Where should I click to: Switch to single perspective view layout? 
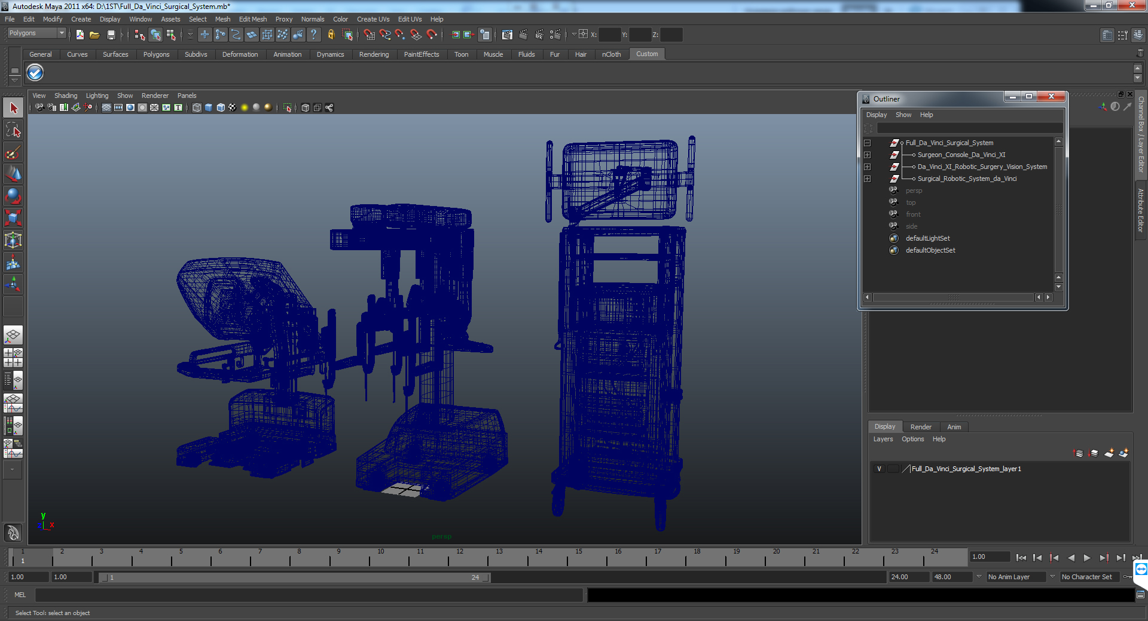(13, 335)
